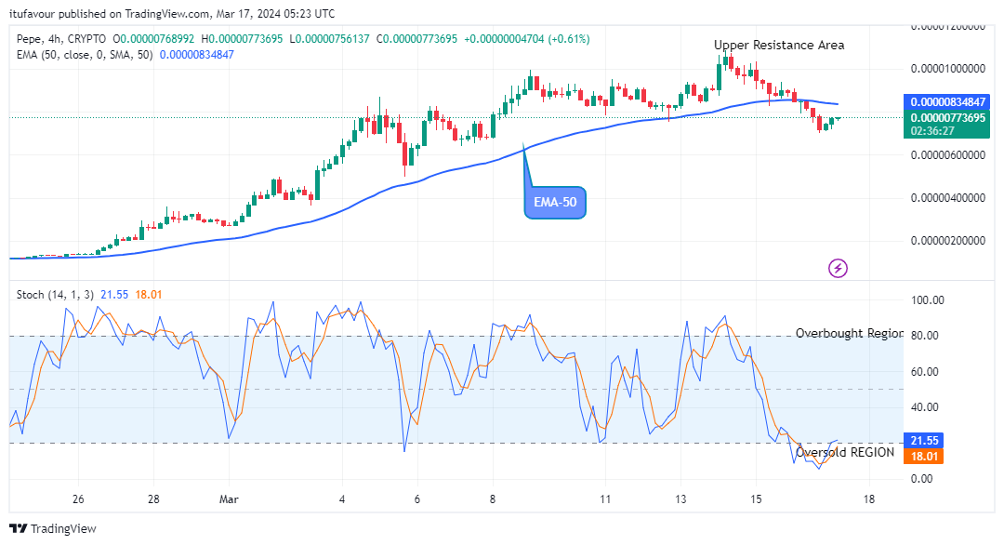Click the 'Pepe, 4h, CRYPTO' symbol title
Viewport: 1004px width, 545px height.
pyautogui.click(x=61, y=39)
